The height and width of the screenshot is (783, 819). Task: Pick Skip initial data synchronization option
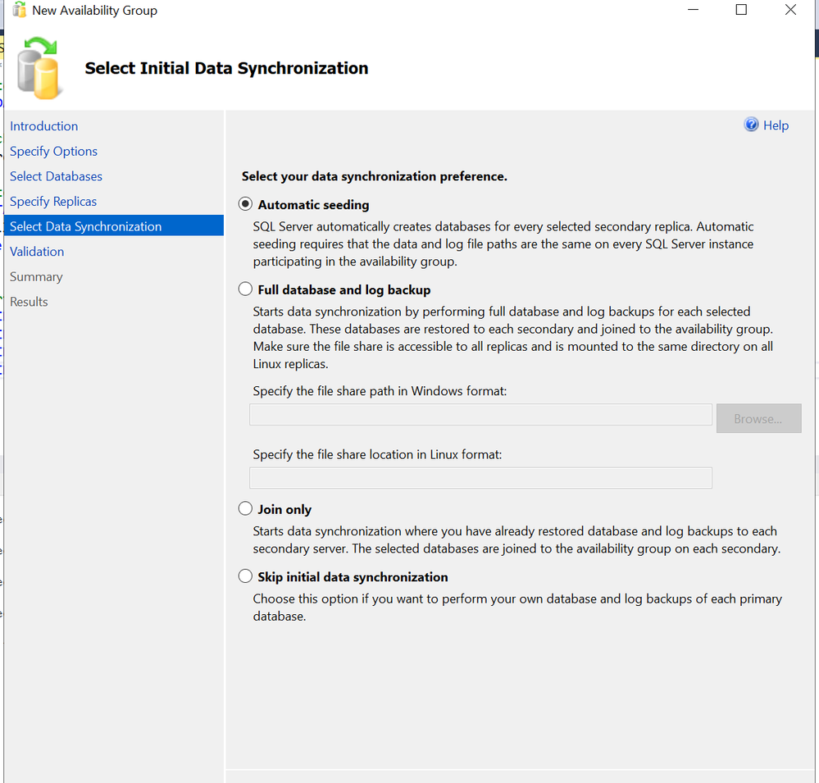[245, 576]
